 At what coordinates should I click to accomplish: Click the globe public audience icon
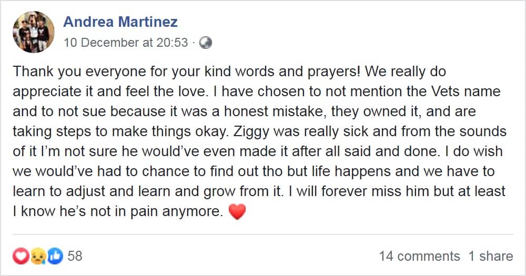205,43
